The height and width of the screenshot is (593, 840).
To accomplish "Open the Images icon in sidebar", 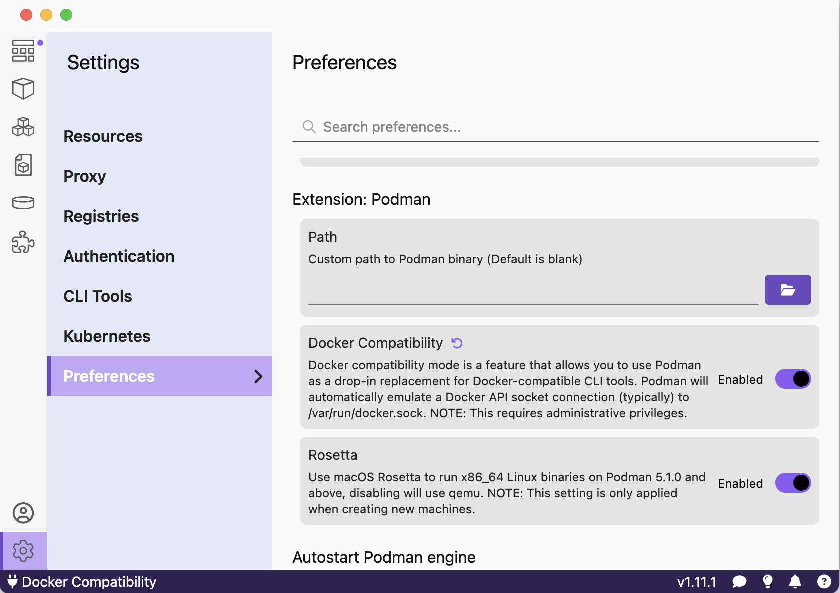I will pyautogui.click(x=23, y=165).
